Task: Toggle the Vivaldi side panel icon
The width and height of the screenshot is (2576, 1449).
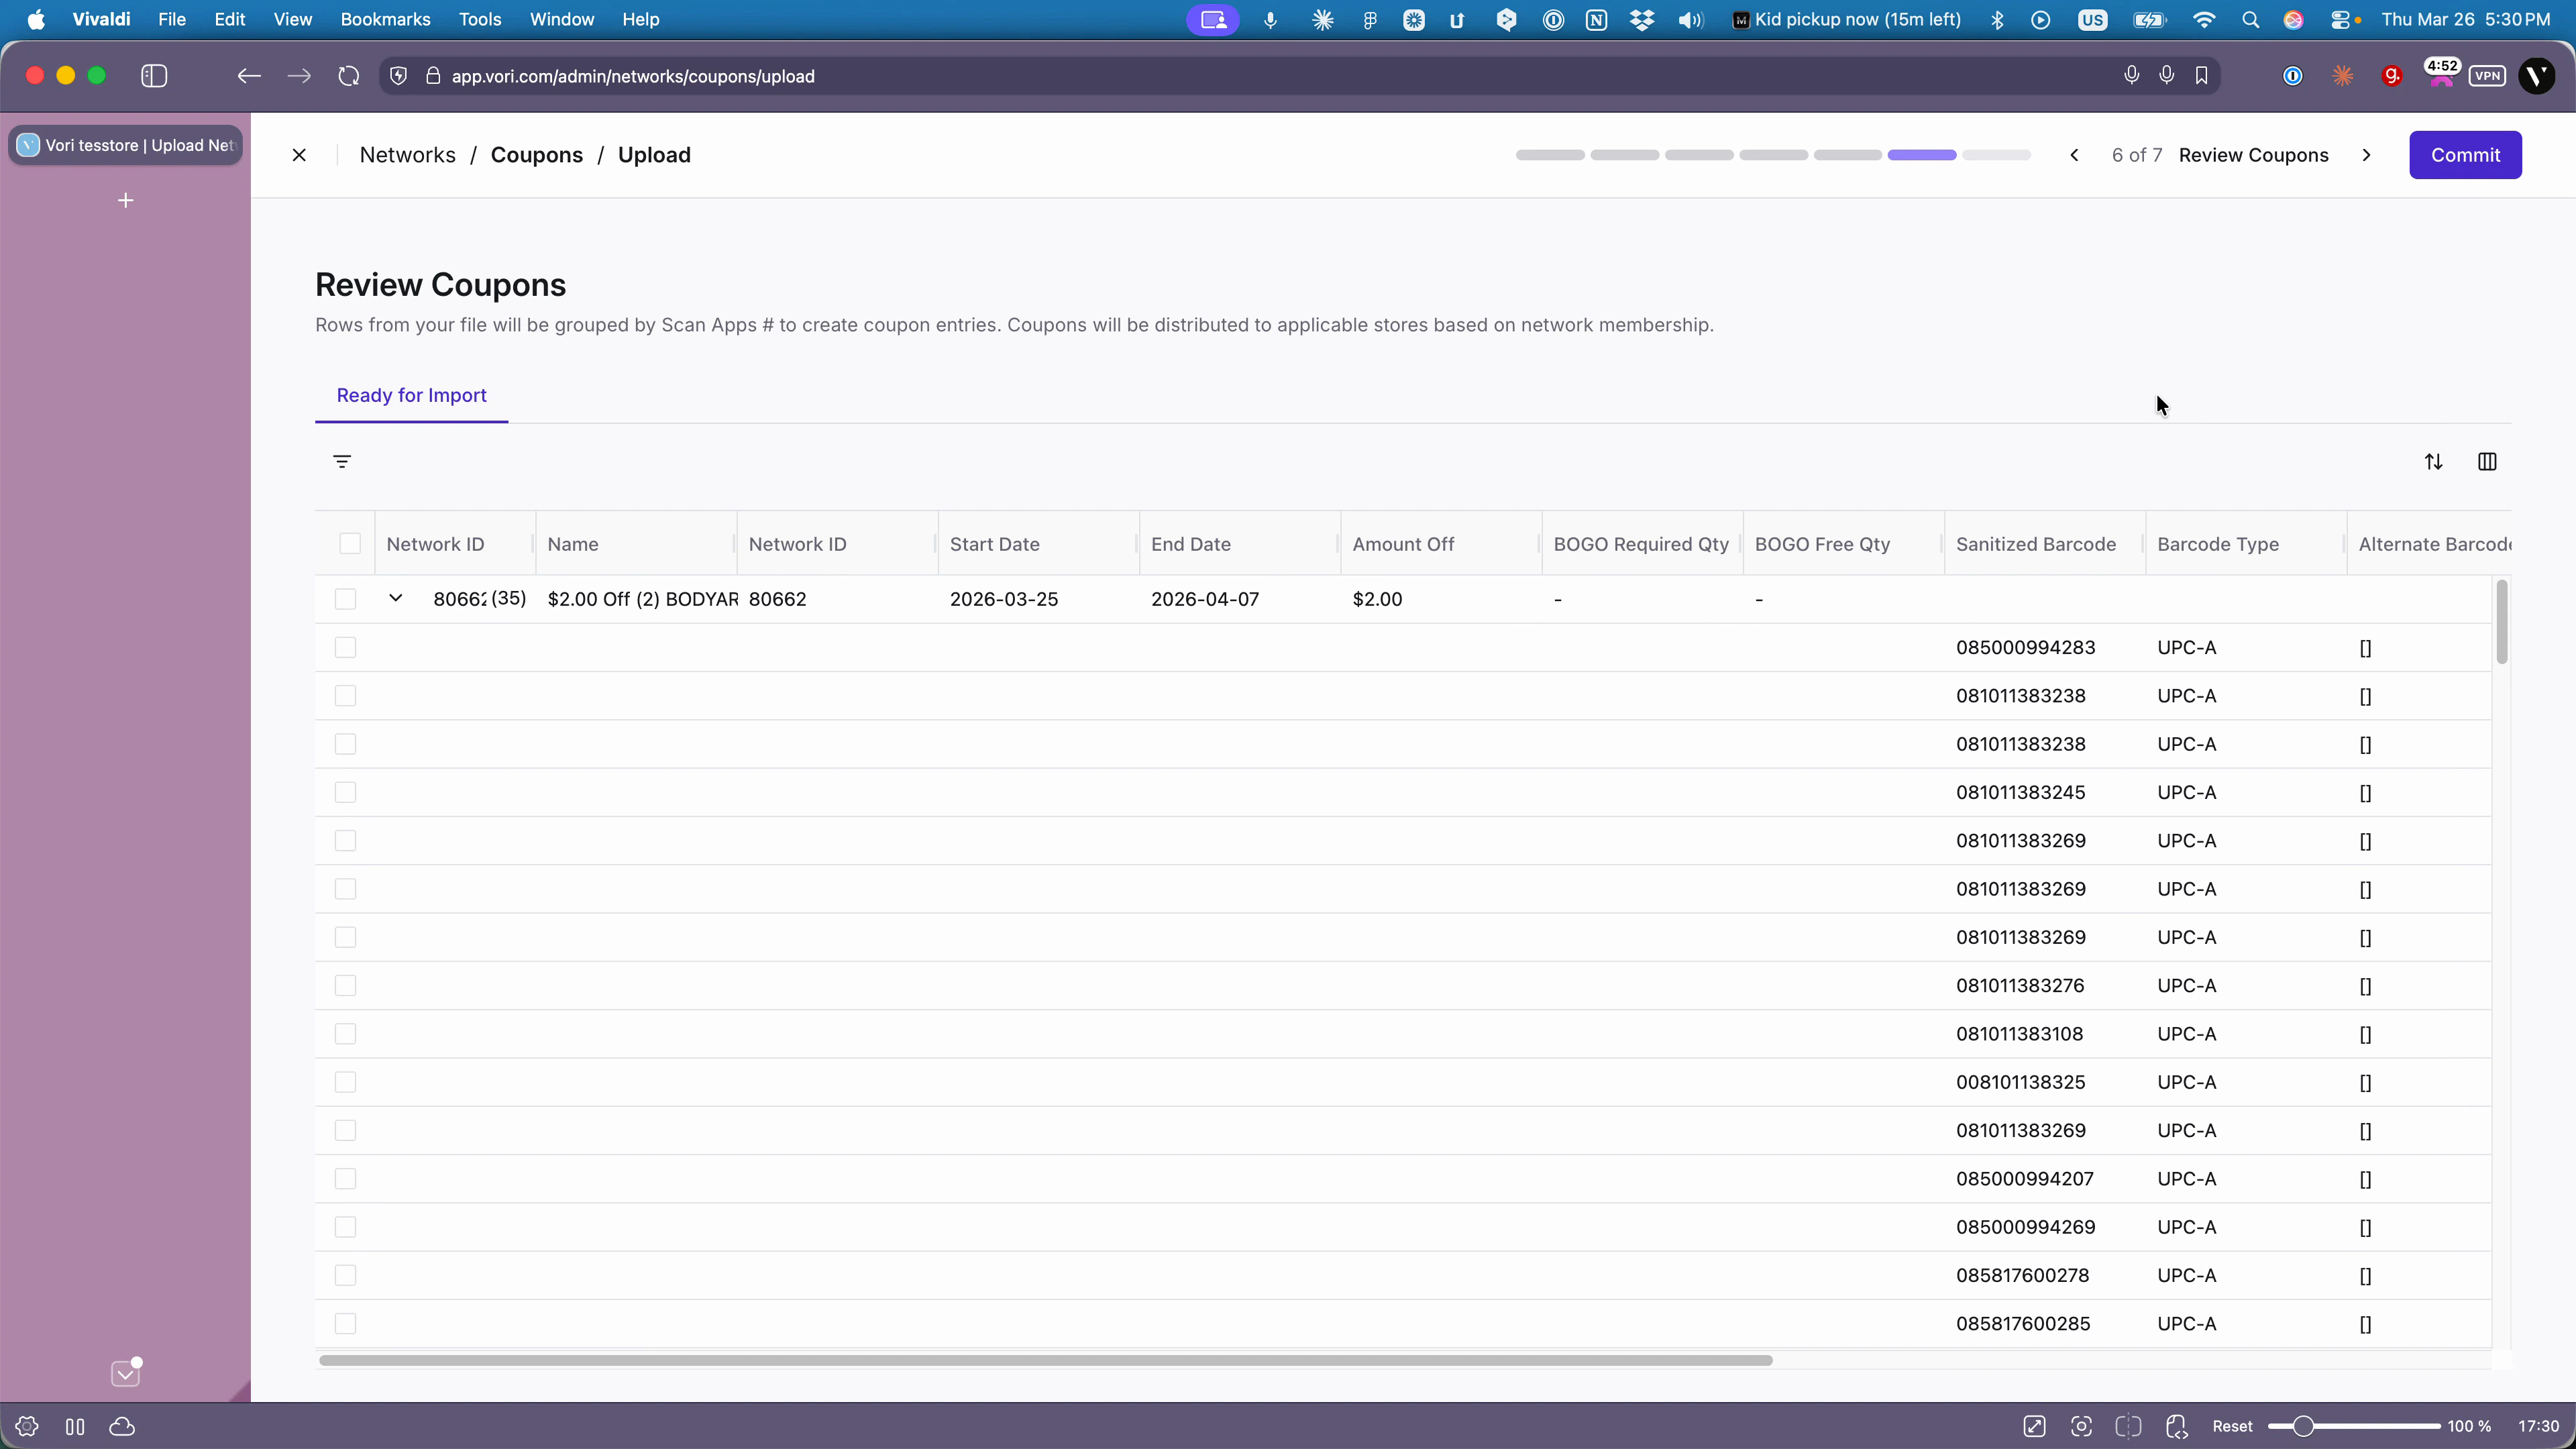Action: tap(154, 76)
